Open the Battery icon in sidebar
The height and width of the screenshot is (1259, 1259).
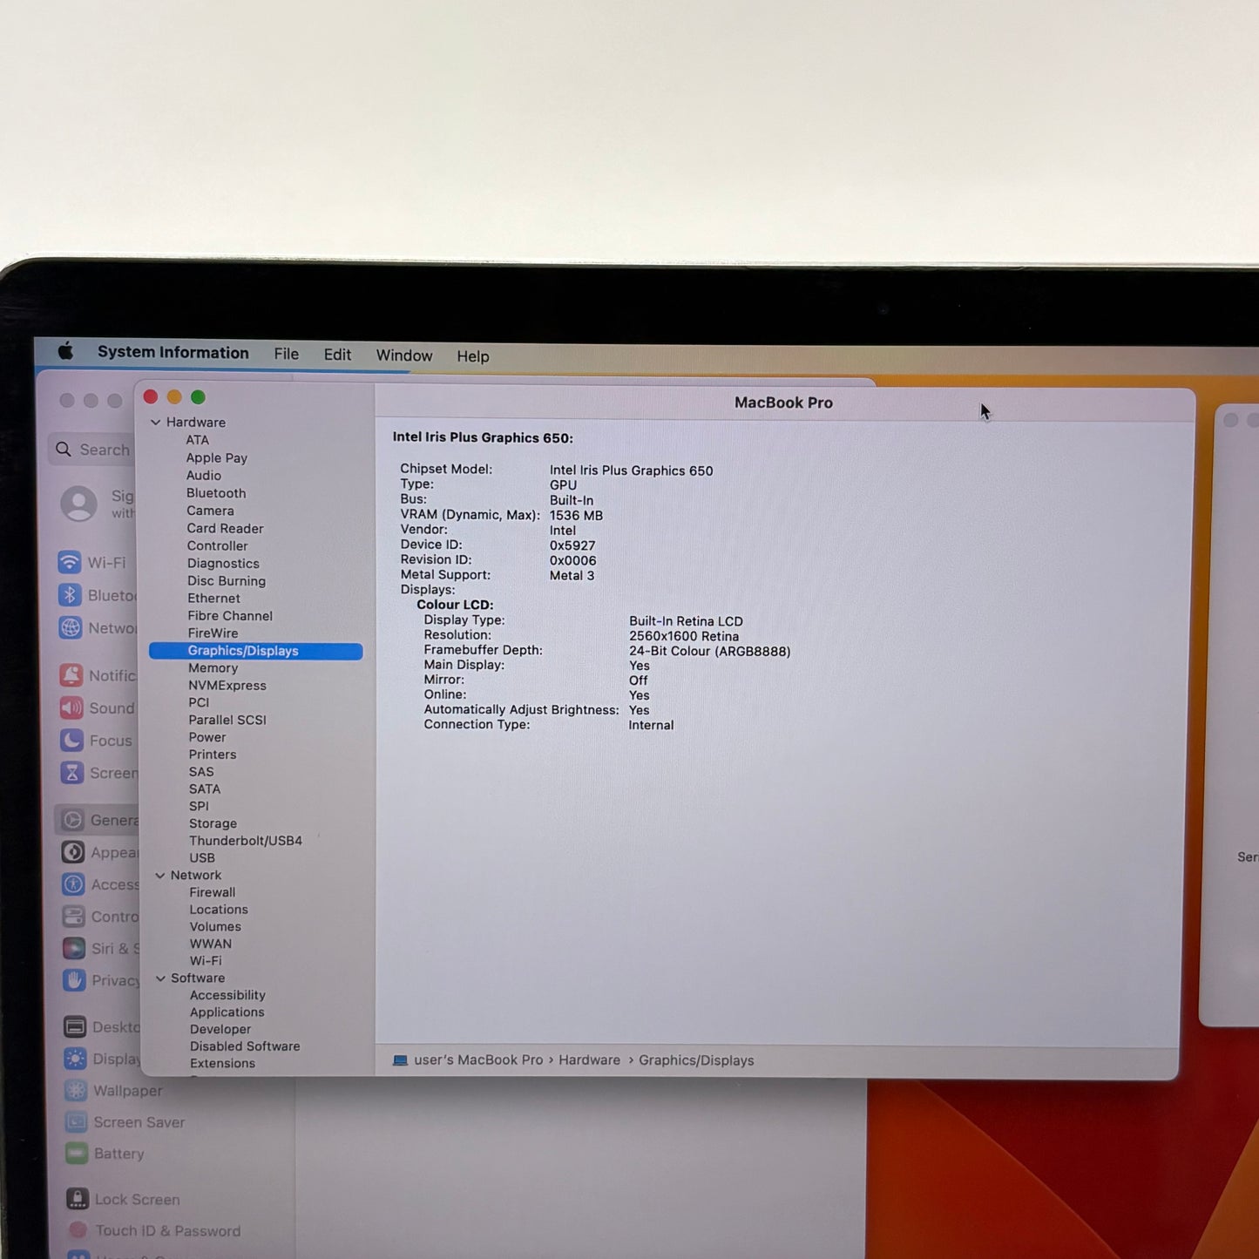click(77, 1154)
